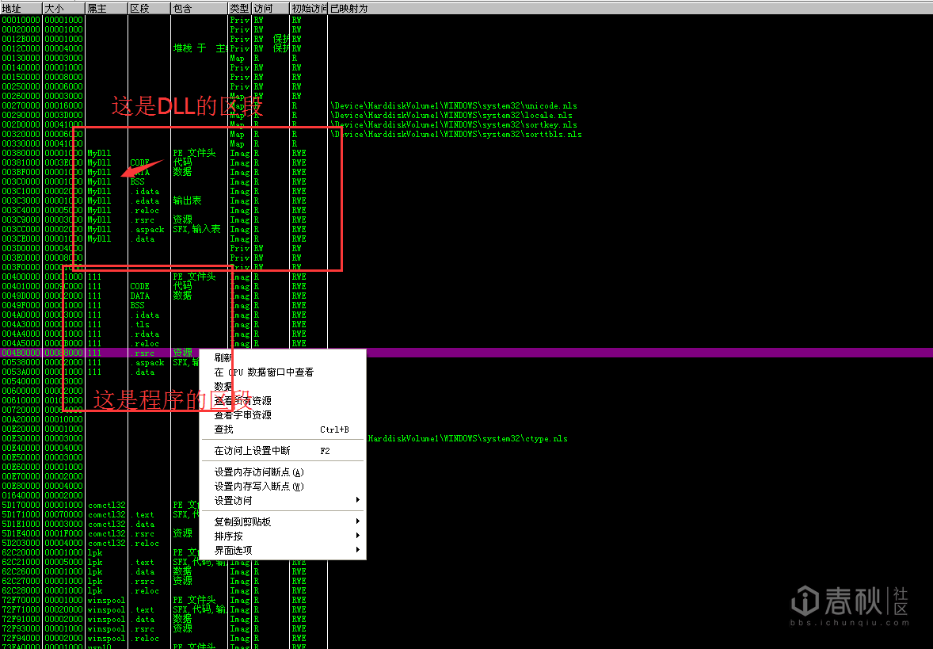This screenshot has width=933, height=649.
Task: Click the 属主 column header
Action: pos(106,9)
